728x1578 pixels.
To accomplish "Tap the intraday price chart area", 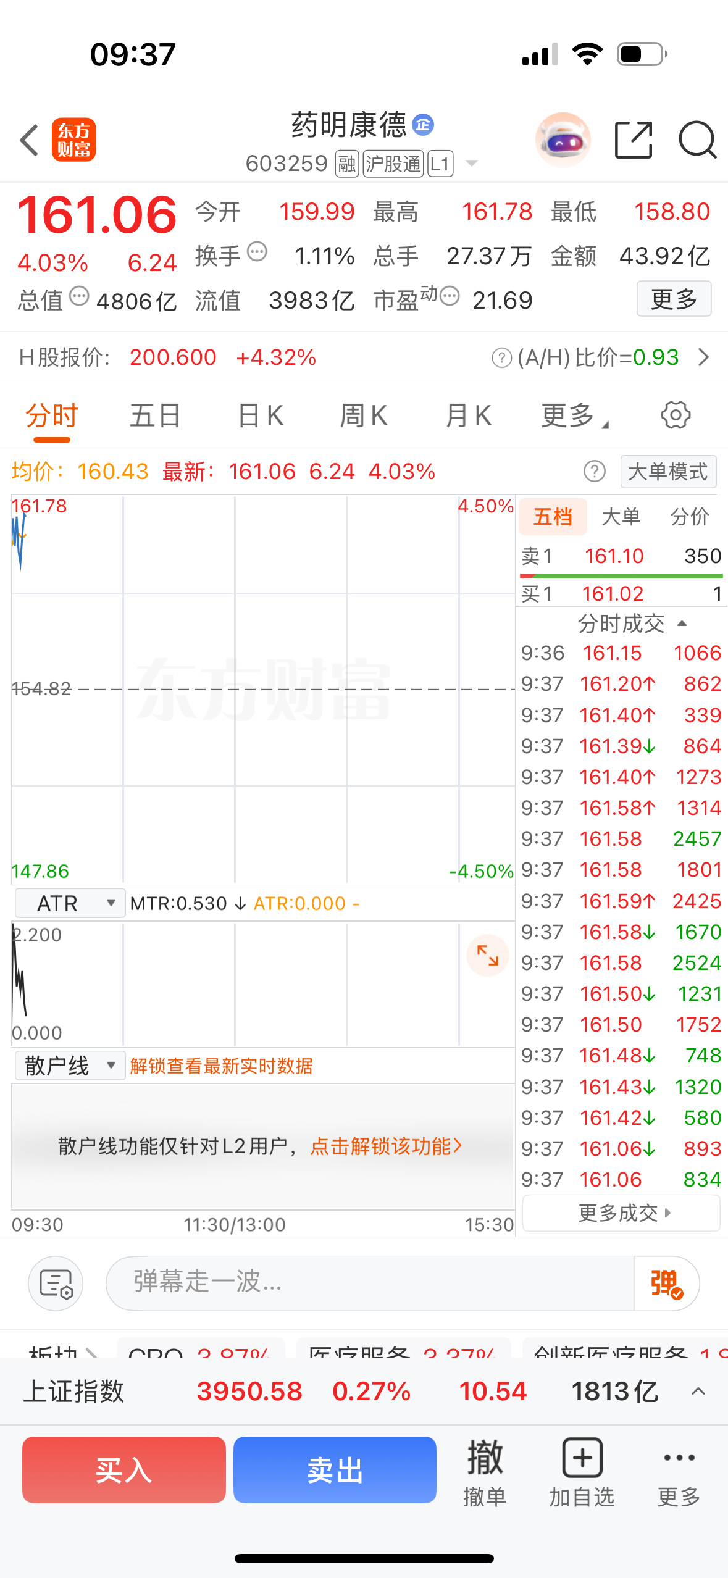I will 263,689.
